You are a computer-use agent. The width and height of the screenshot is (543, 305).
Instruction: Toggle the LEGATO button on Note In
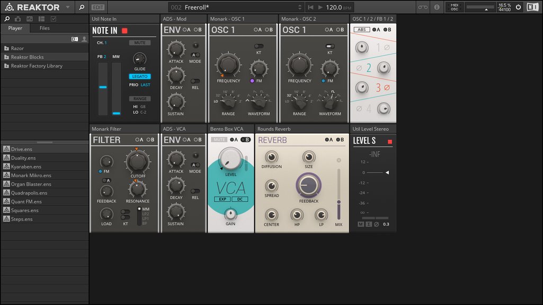pos(140,76)
